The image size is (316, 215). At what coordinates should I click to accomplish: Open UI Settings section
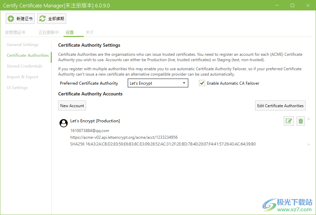17,88
